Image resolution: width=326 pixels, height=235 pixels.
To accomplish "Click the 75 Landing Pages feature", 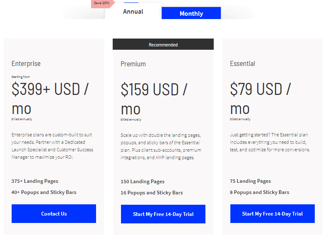I will coord(250,181).
